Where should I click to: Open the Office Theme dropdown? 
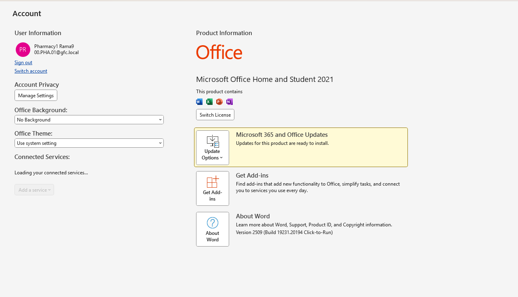[x=89, y=143]
